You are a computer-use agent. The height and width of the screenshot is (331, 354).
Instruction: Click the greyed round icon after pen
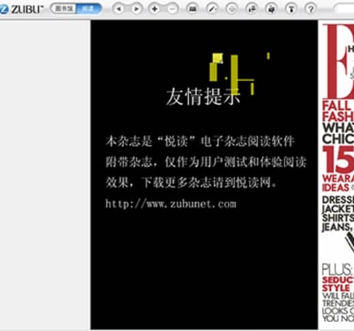tap(232, 9)
